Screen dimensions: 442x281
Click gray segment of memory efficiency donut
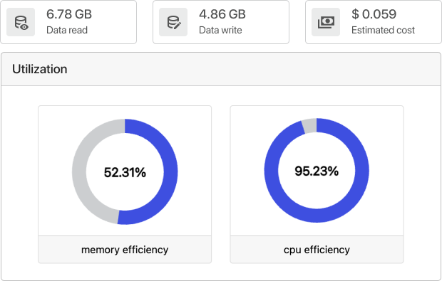click(81, 171)
